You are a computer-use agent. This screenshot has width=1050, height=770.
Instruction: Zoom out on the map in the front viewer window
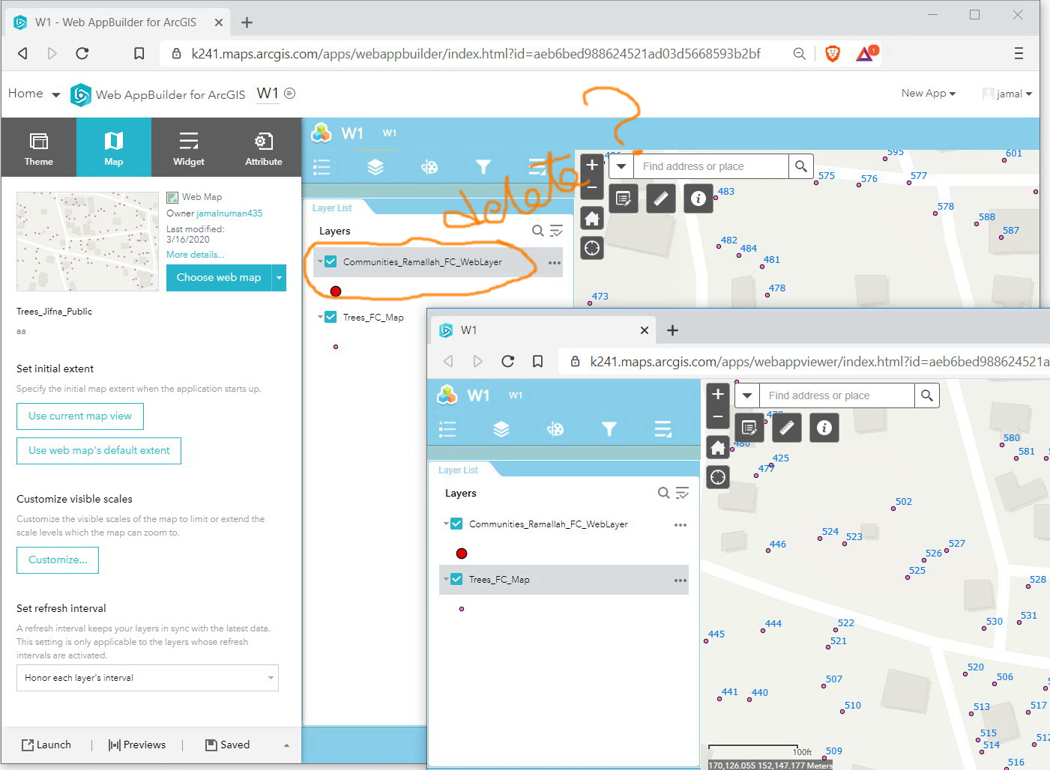pos(718,417)
